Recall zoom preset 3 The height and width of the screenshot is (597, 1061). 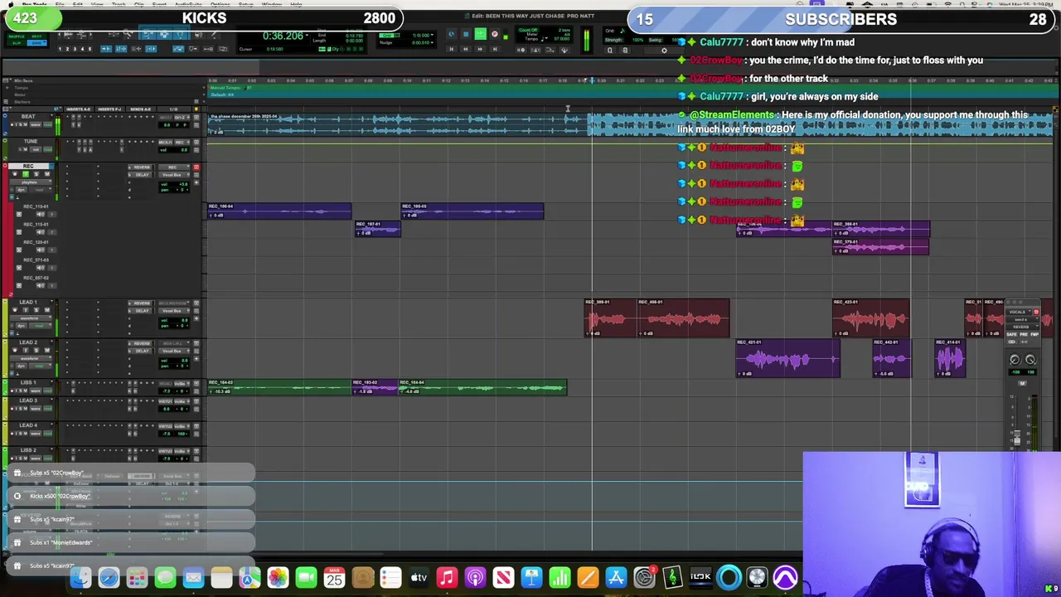click(x=75, y=49)
